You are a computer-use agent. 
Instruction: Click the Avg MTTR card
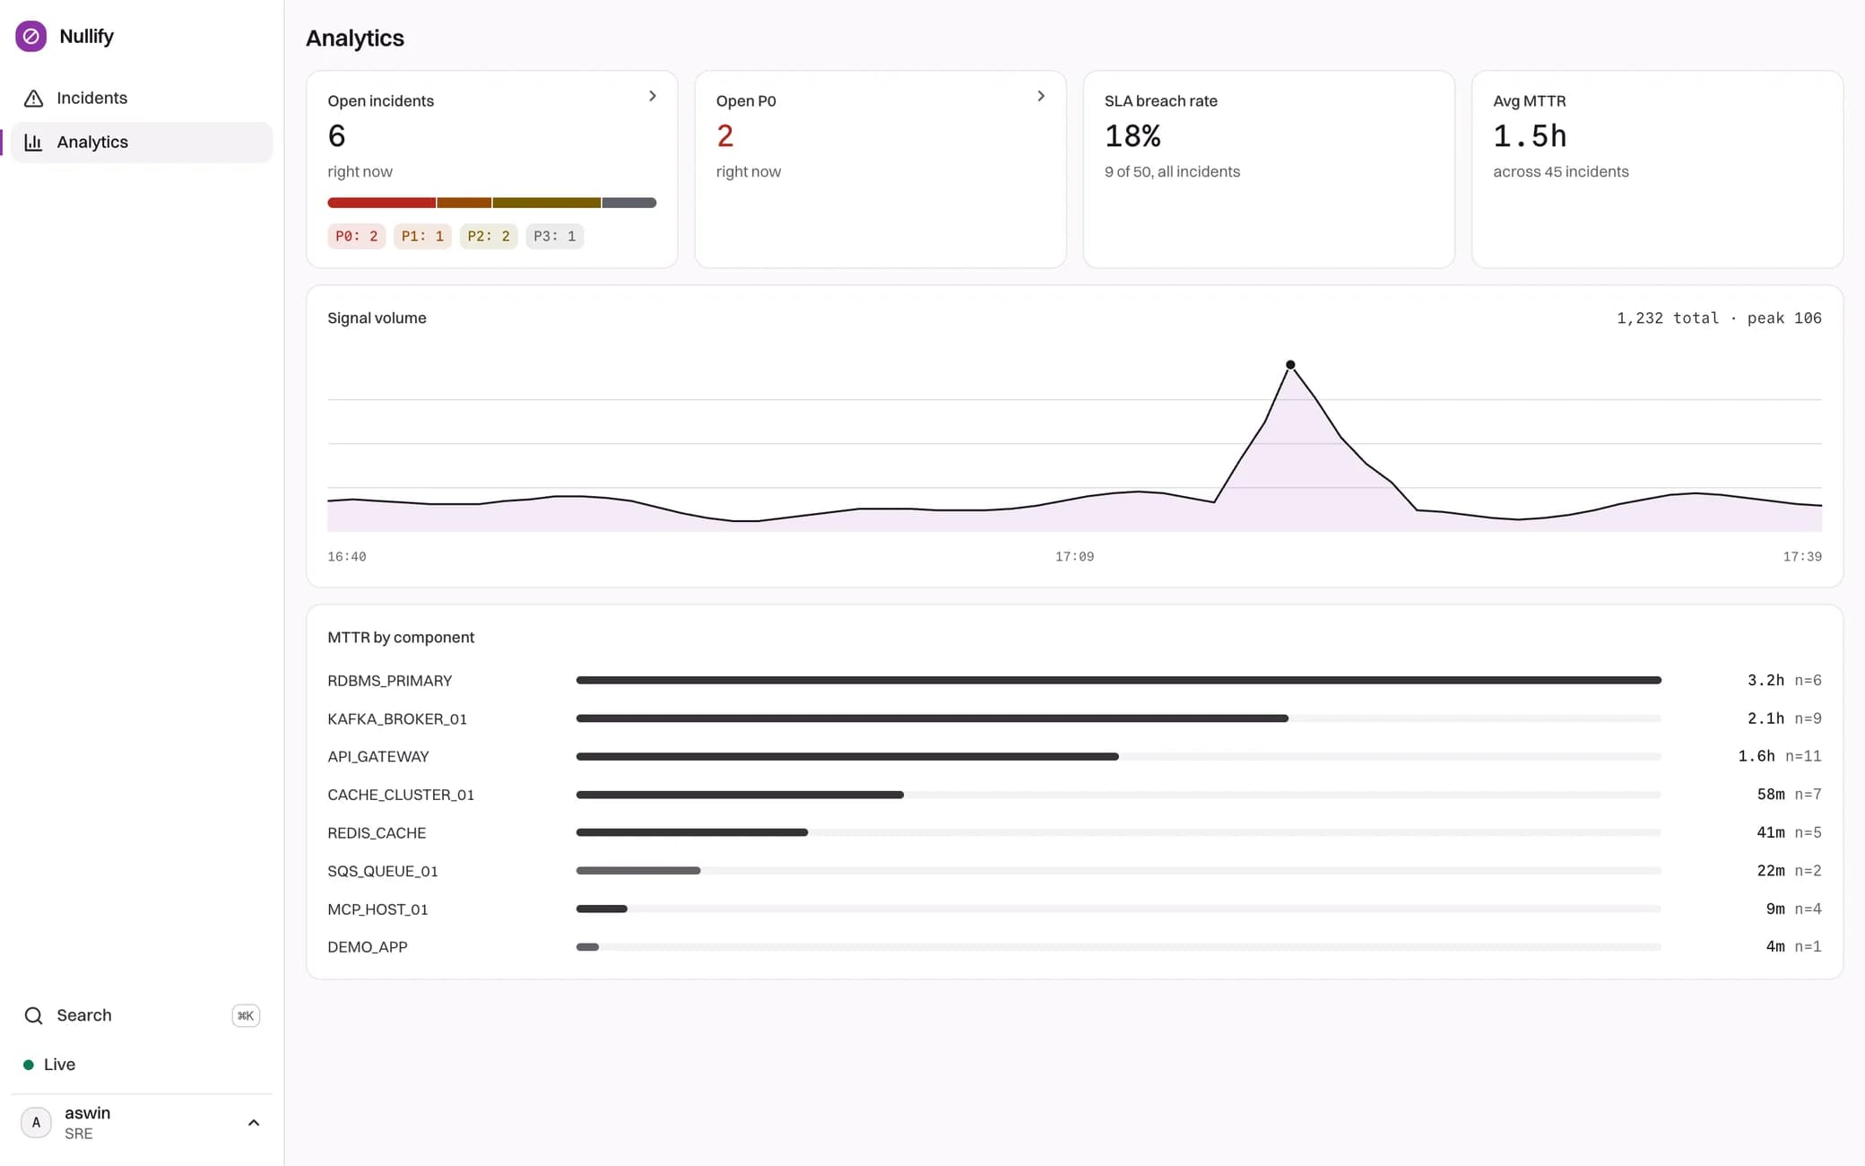pos(1657,170)
